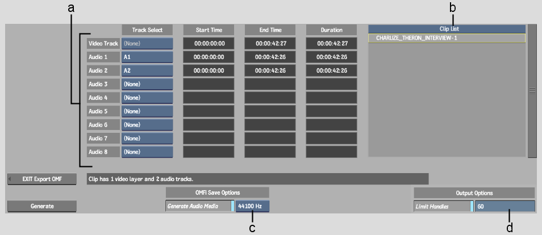Click Audio 1 duration field
Image resolution: width=542 pixels, height=235 pixels.
tap(331, 57)
